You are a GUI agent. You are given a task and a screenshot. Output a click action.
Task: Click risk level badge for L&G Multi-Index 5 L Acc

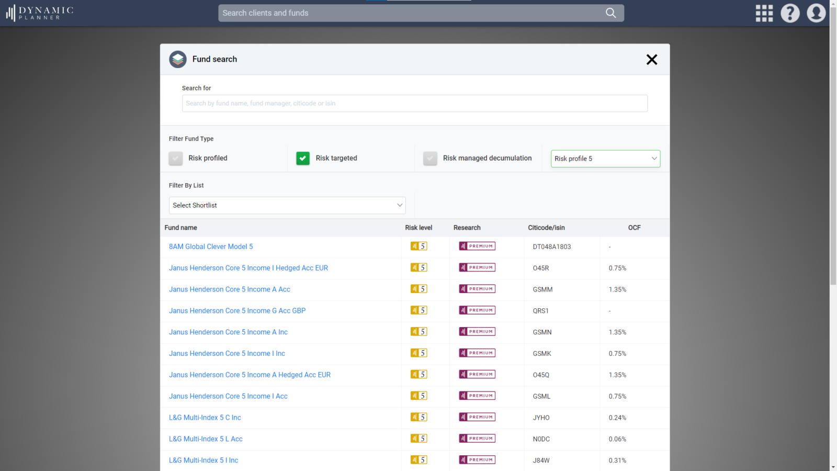[x=419, y=439]
